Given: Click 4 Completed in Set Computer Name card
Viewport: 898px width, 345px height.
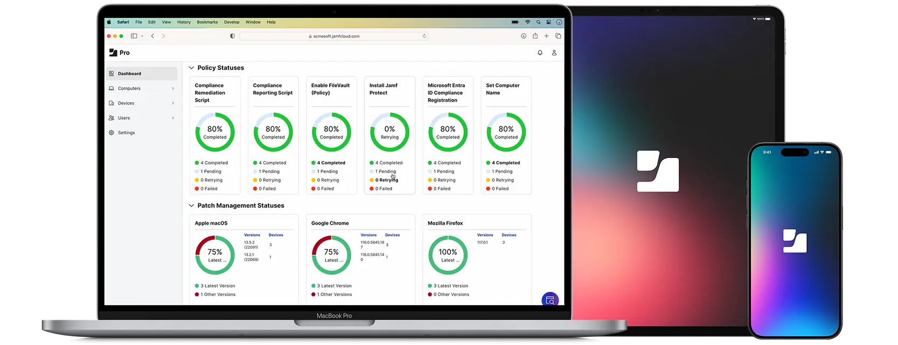Looking at the screenshot, I should (503, 163).
